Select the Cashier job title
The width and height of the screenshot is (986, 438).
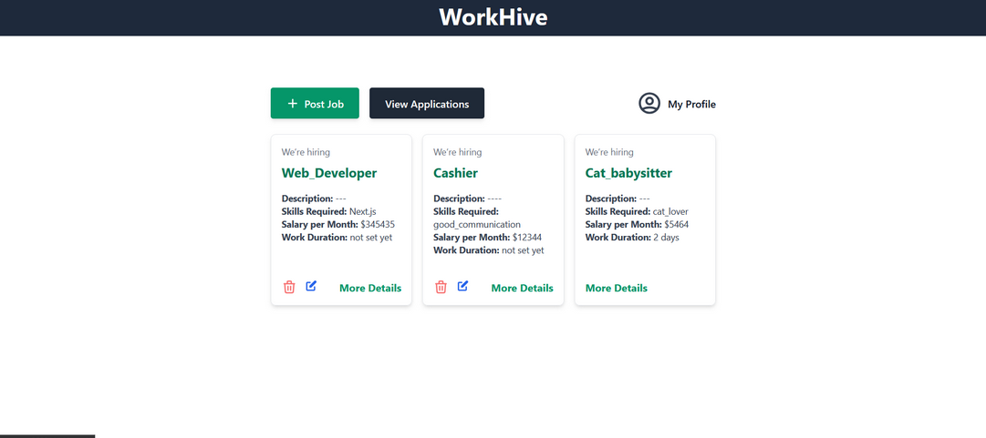pos(456,173)
